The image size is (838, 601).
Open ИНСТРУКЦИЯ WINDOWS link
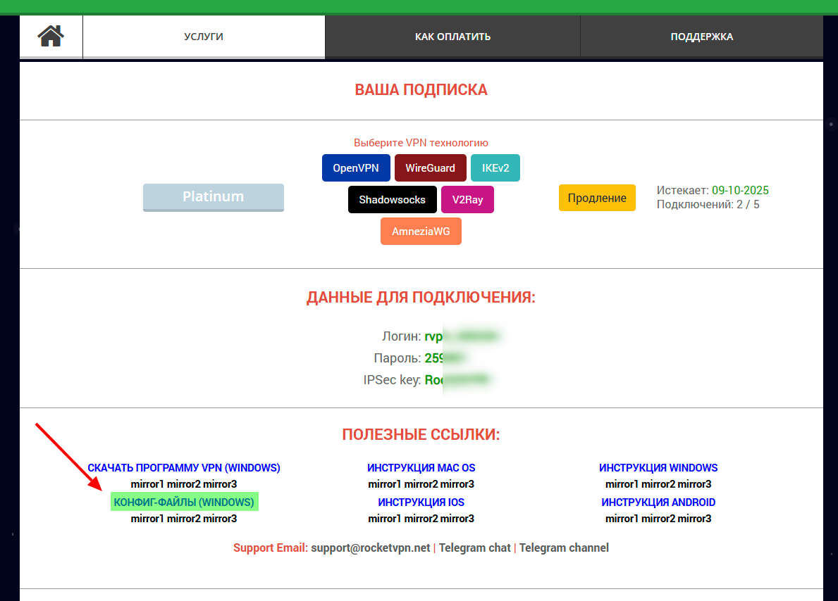(658, 468)
